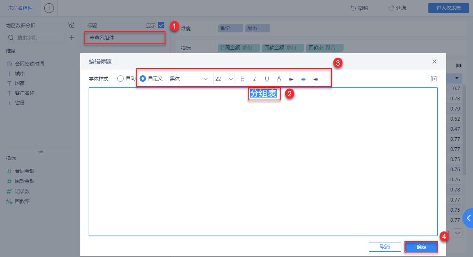Click the 搜索字段 search field
473x257 pixels.
tap(35, 38)
